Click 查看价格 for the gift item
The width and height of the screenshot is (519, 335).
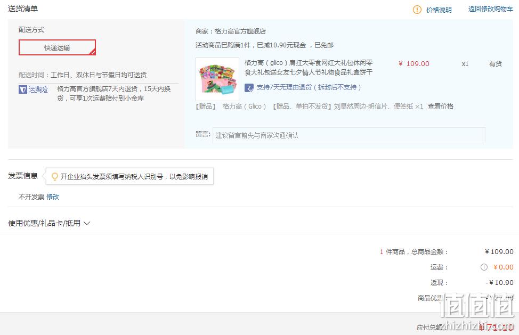441,106
